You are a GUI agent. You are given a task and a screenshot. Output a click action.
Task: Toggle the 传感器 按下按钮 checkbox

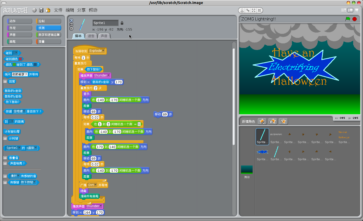point(5,182)
